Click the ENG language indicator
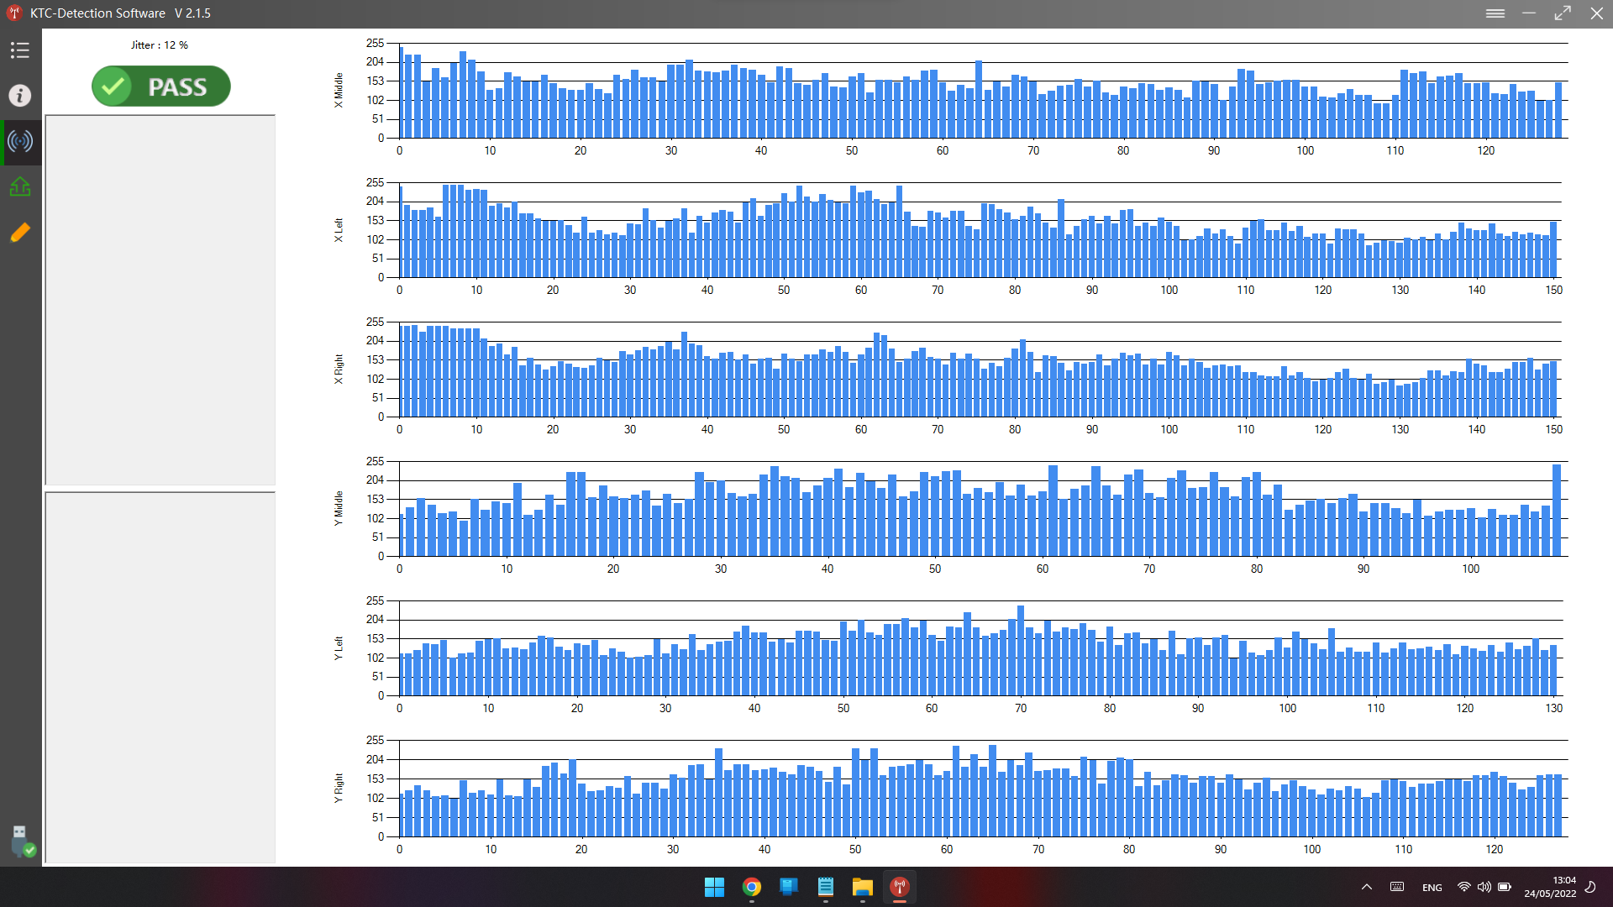The width and height of the screenshot is (1613, 907). tap(1432, 887)
